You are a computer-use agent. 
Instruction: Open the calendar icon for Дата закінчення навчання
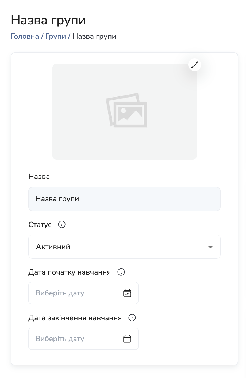pyautogui.click(x=128, y=338)
